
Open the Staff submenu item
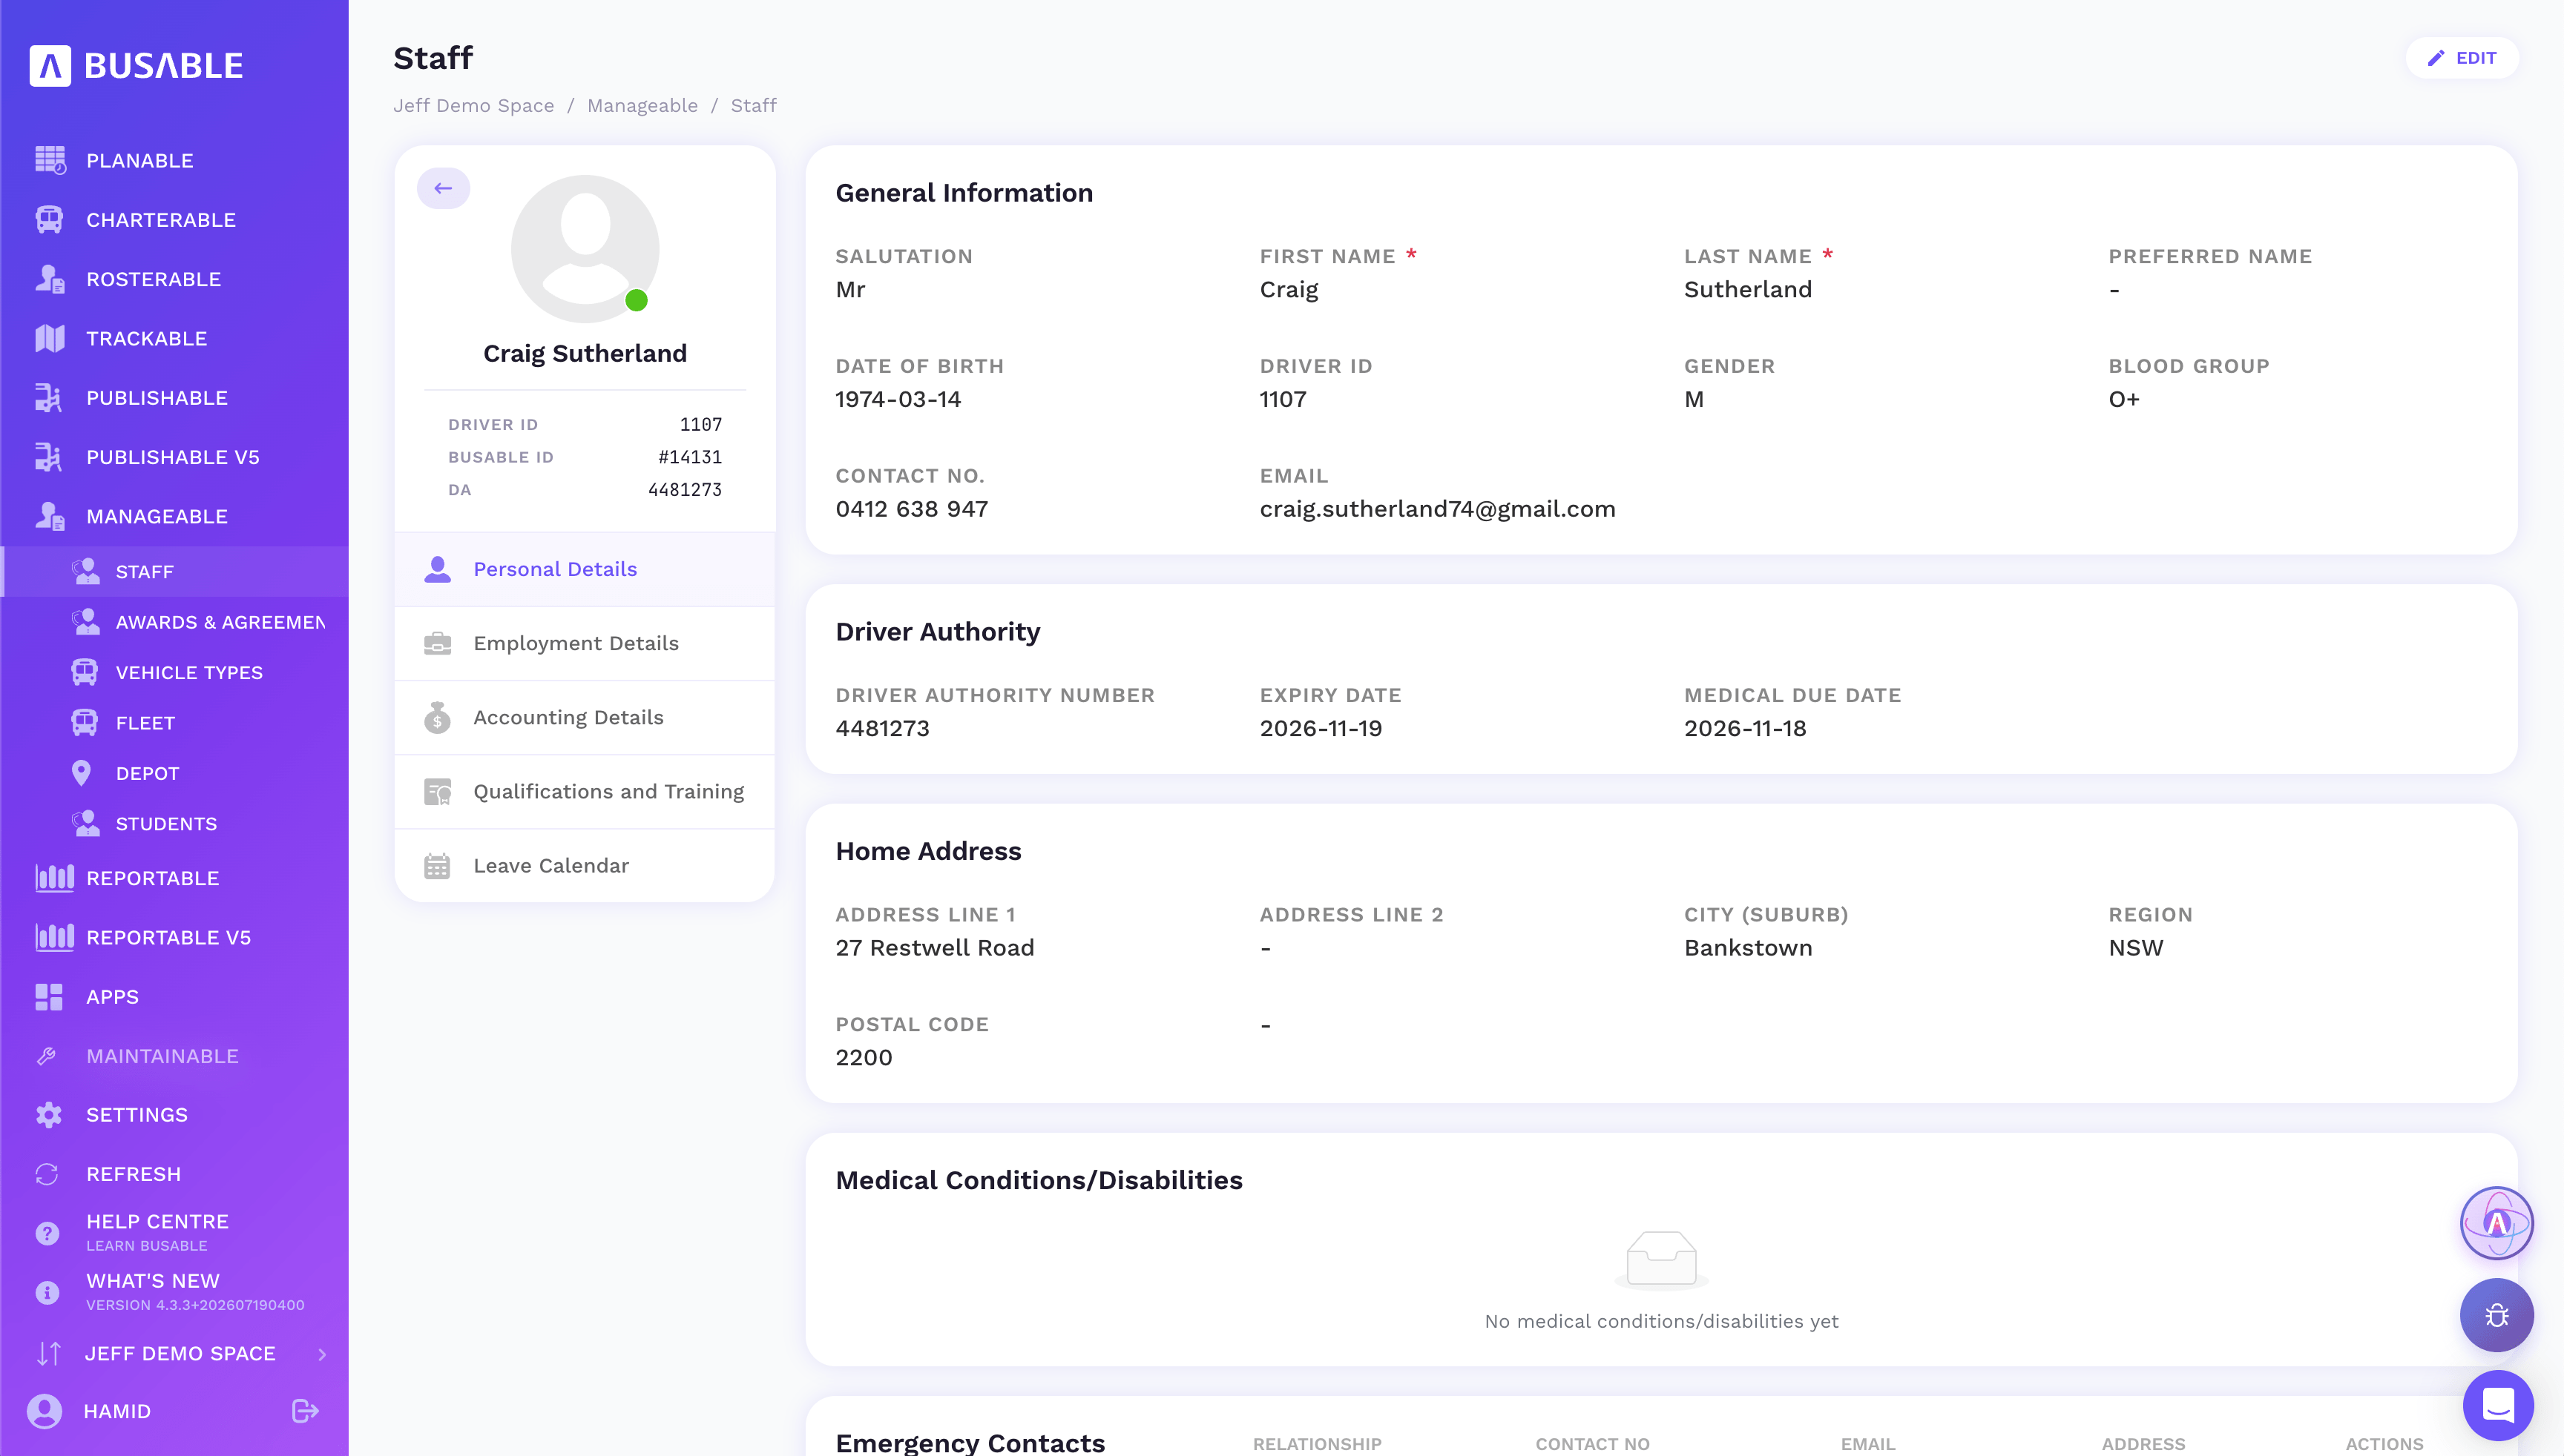point(175,572)
